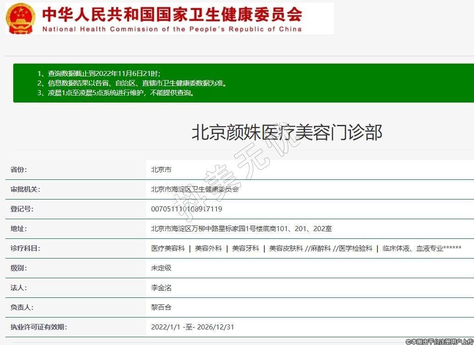Click the clinic heading 北京颜姝医疗美容门诊部

(286, 133)
